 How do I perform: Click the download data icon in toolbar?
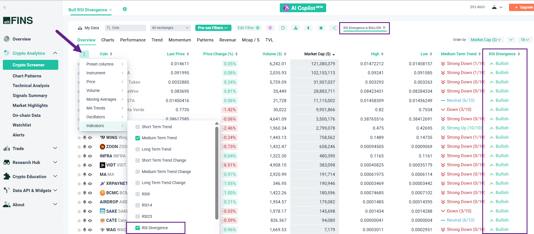[296, 28]
